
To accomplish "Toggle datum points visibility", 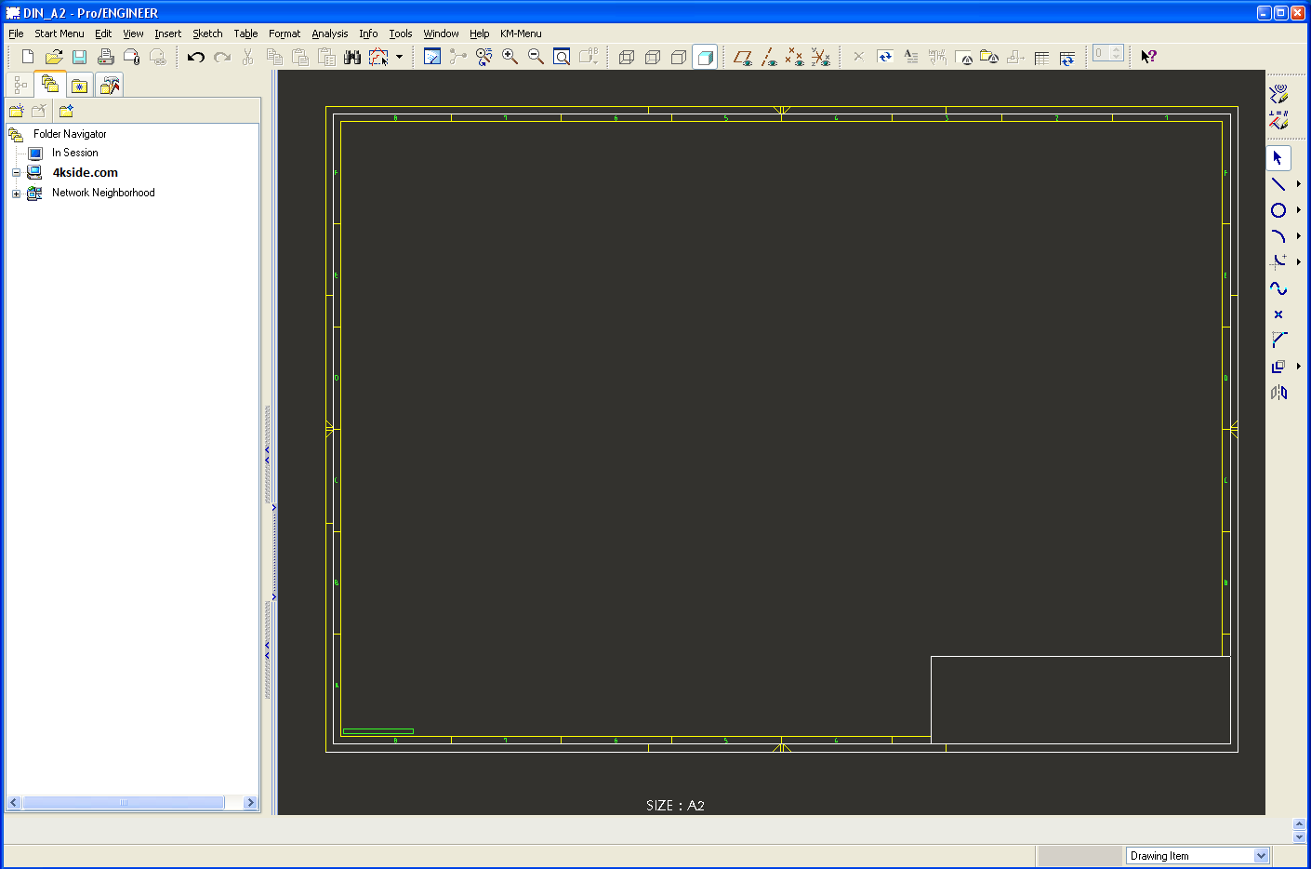I will (794, 57).
